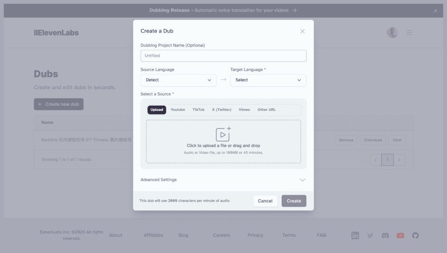Open the Discord social icon
The height and width of the screenshot is (253, 447).
tap(385, 236)
